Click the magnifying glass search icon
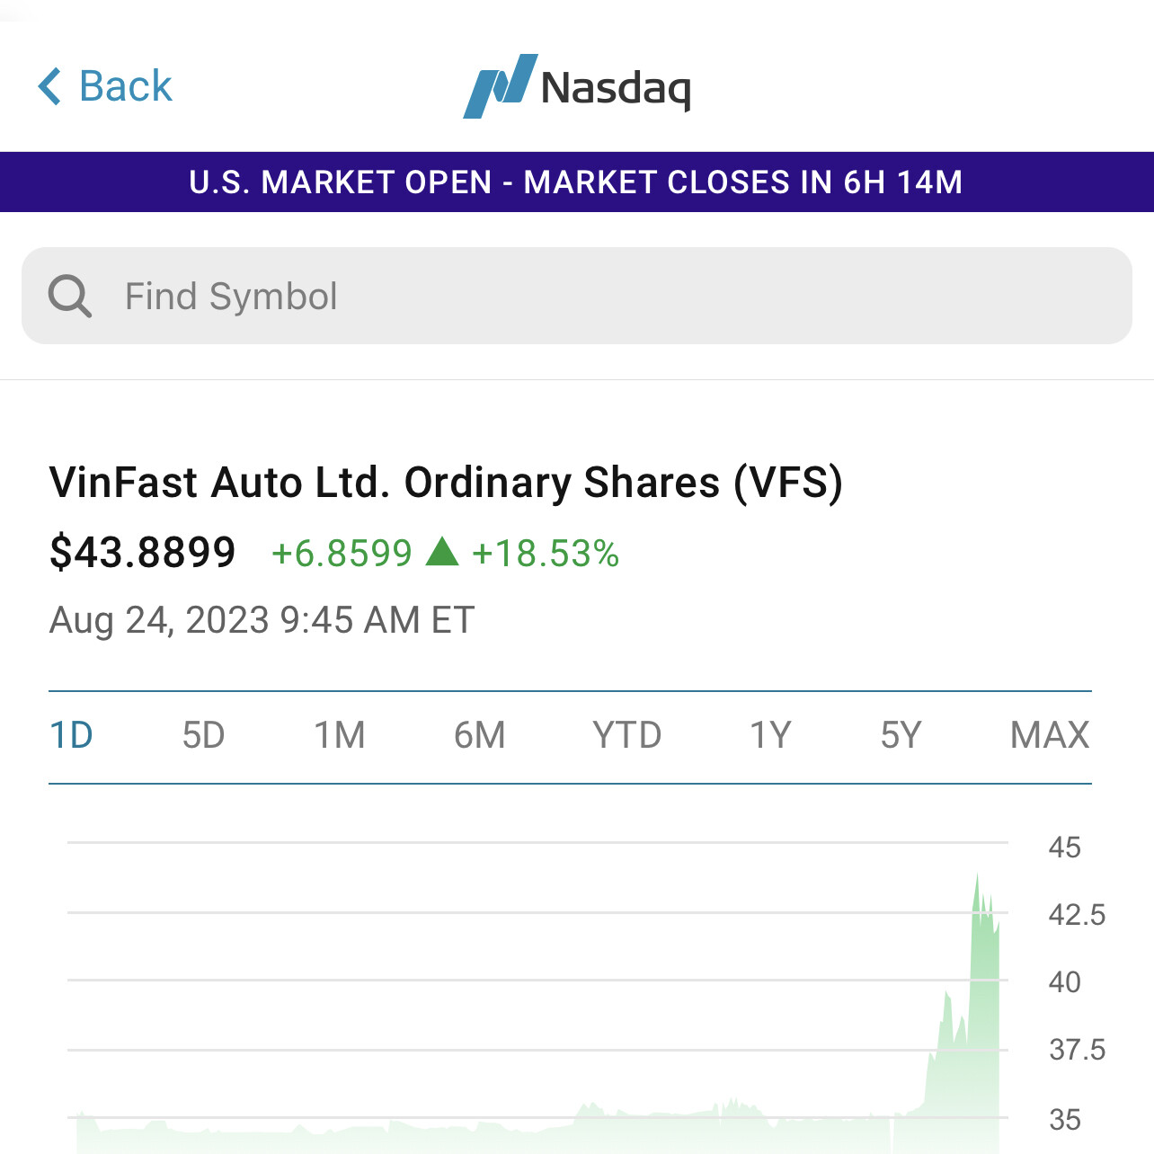The width and height of the screenshot is (1154, 1154). click(x=69, y=297)
